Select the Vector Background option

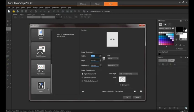click(82, 77)
